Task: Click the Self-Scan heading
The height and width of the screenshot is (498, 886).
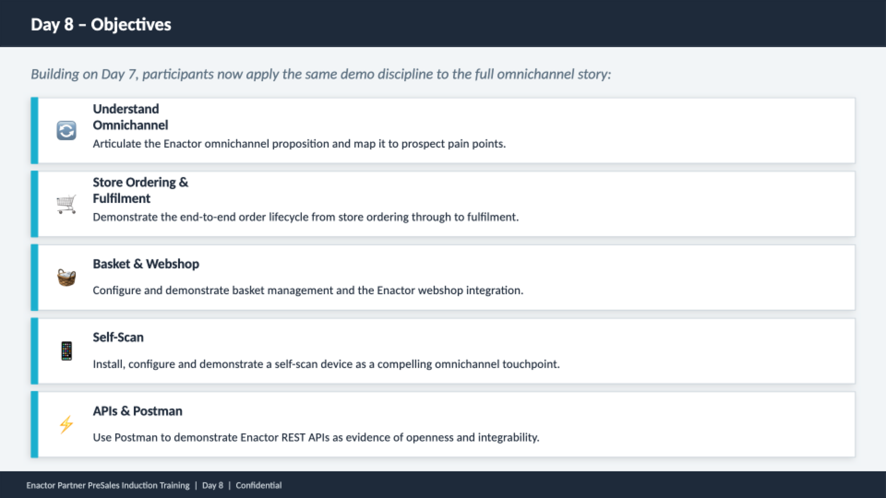Action: point(118,337)
